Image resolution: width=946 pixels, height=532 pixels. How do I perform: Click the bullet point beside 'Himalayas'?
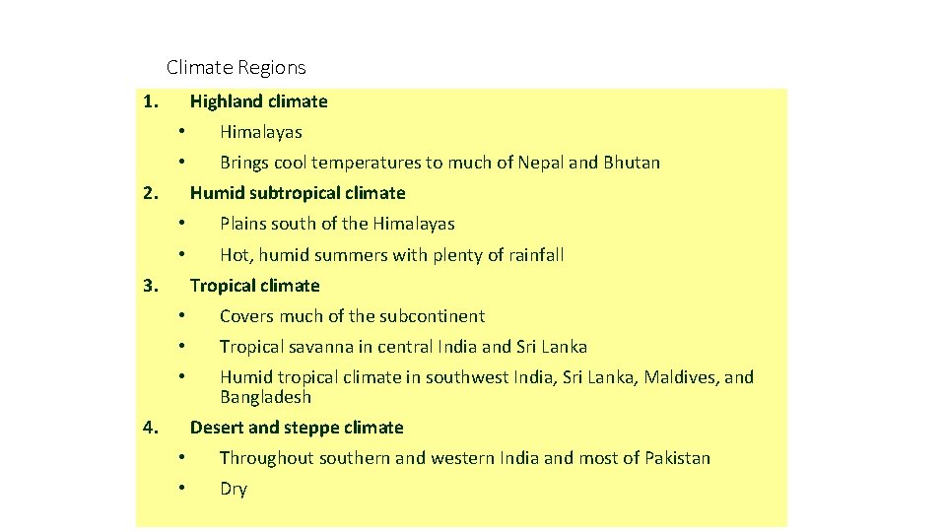(x=181, y=131)
